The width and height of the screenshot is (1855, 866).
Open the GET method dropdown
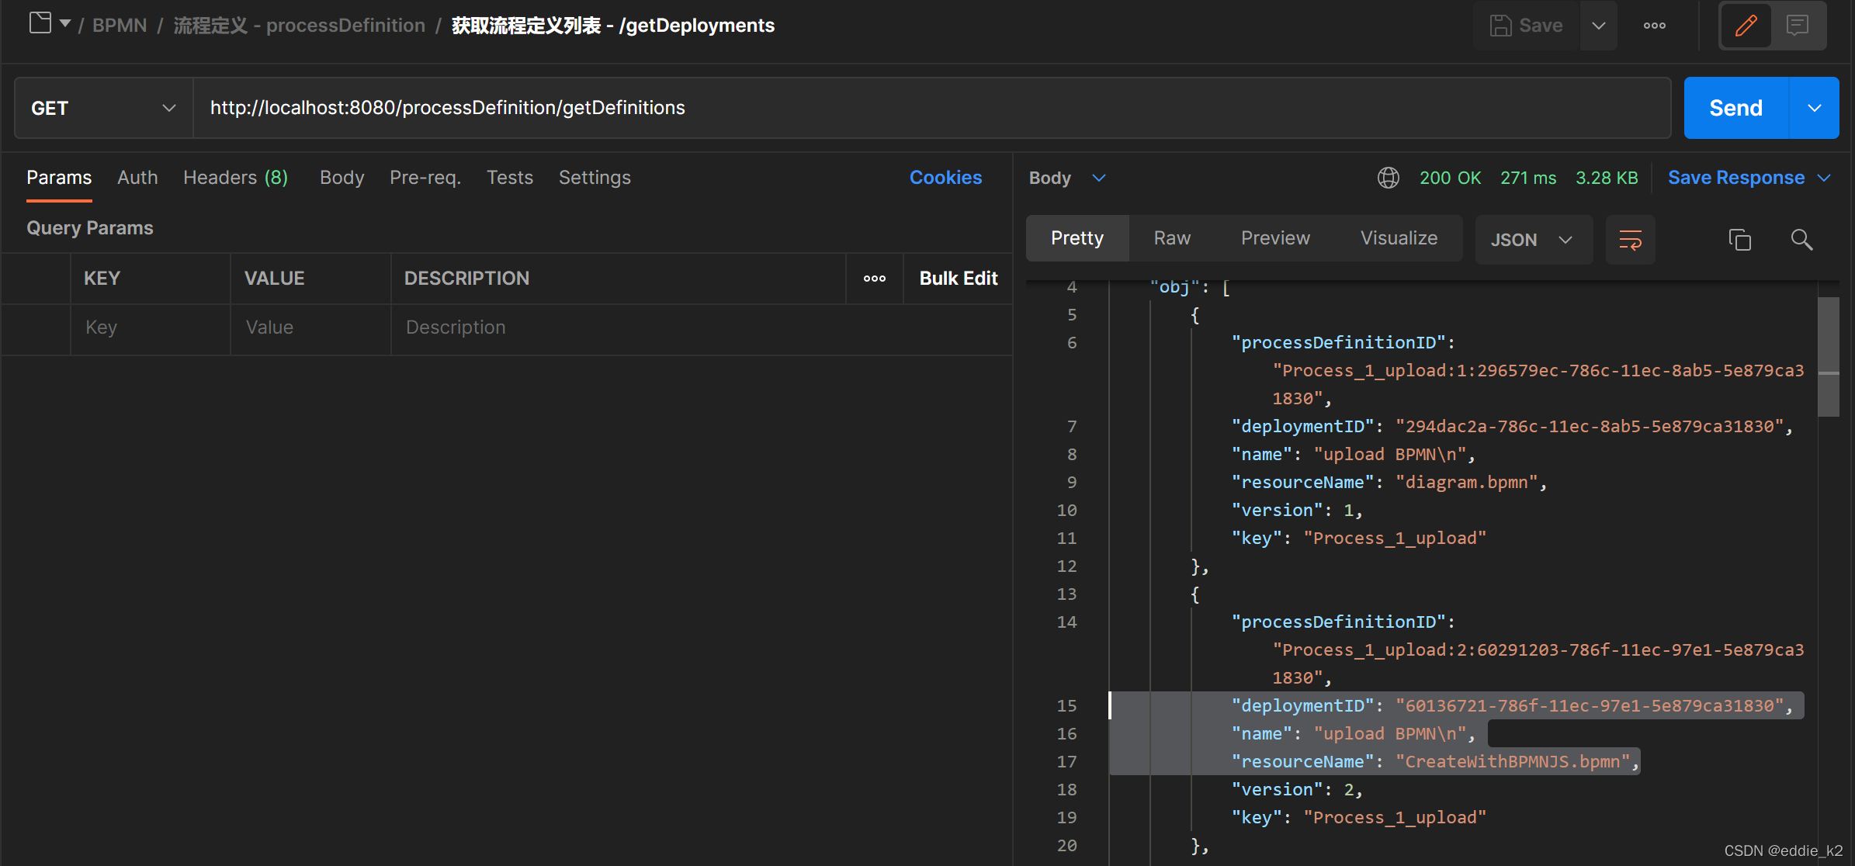[104, 108]
